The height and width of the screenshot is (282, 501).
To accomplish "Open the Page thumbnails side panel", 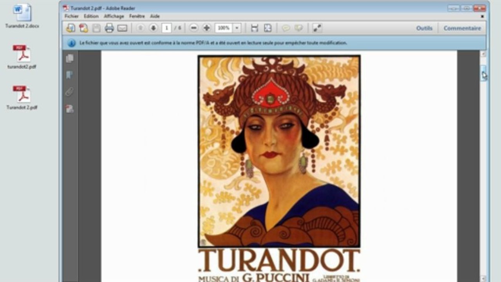I will point(70,58).
